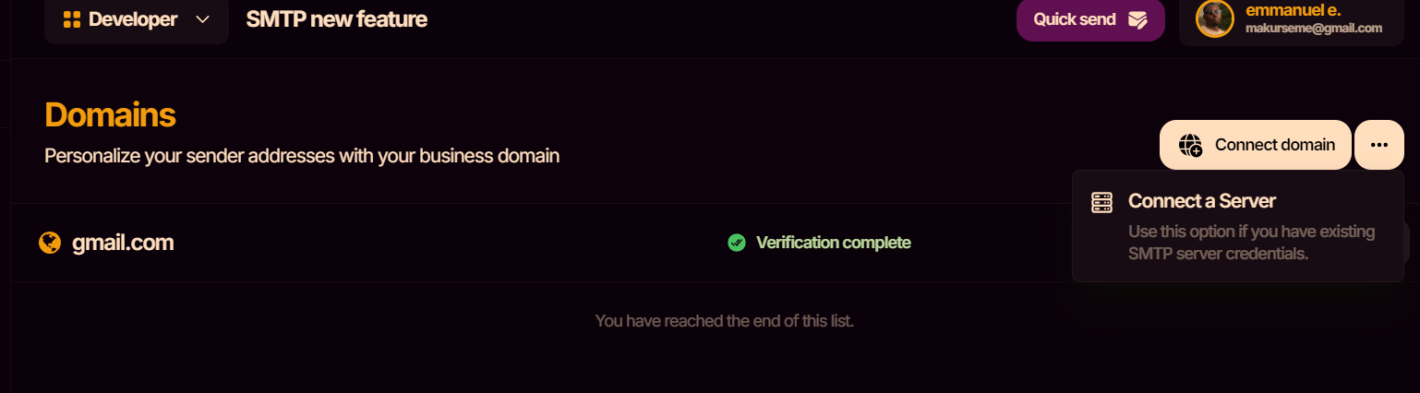This screenshot has width=1420, height=393.
Task: Expand the Developer dropdown chevron
Action: point(203,19)
